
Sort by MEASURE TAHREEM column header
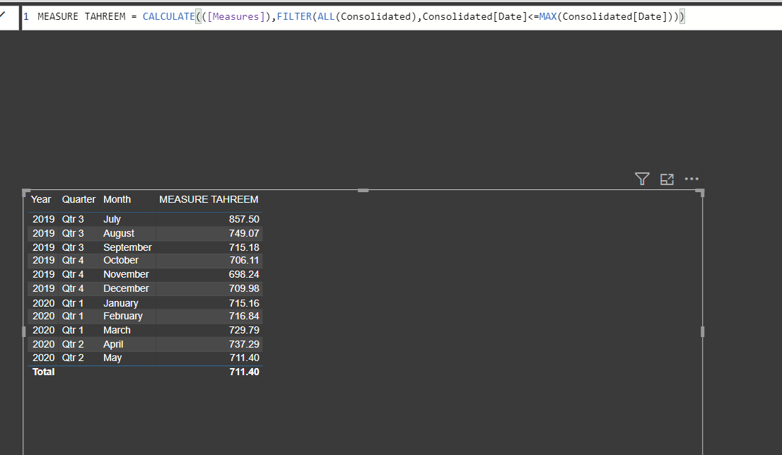[209, 199]
